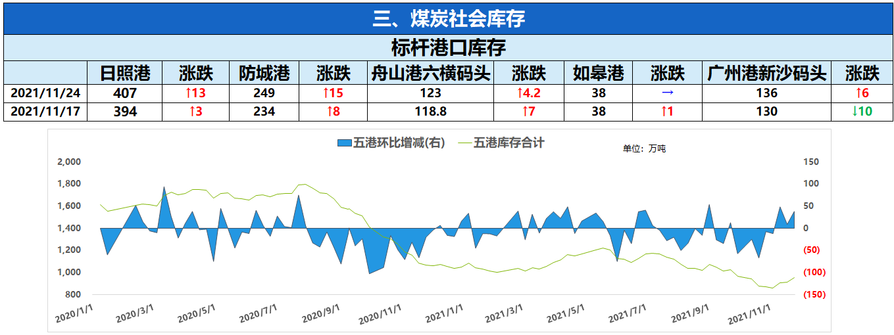This screenshot has width=894, height=335.
Task: Click the left axis label 2,000
Action: (69, 162)
